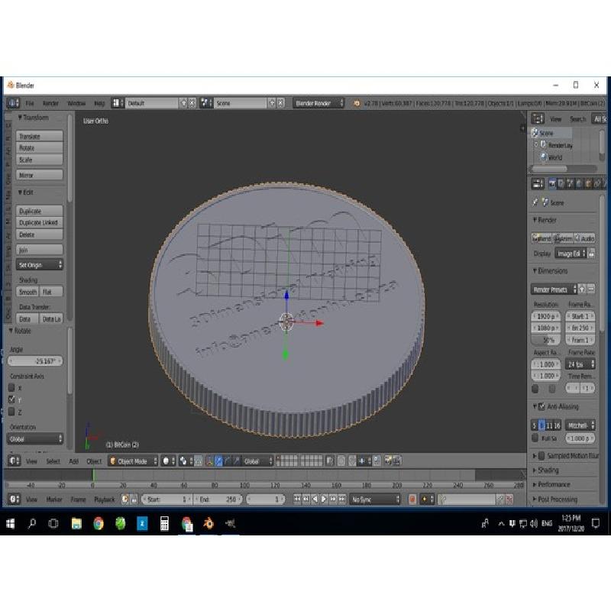This screenshot has height=611, width=611.
Task: Select the translate manipulator arrow icon
Action: tap(218, 461)
